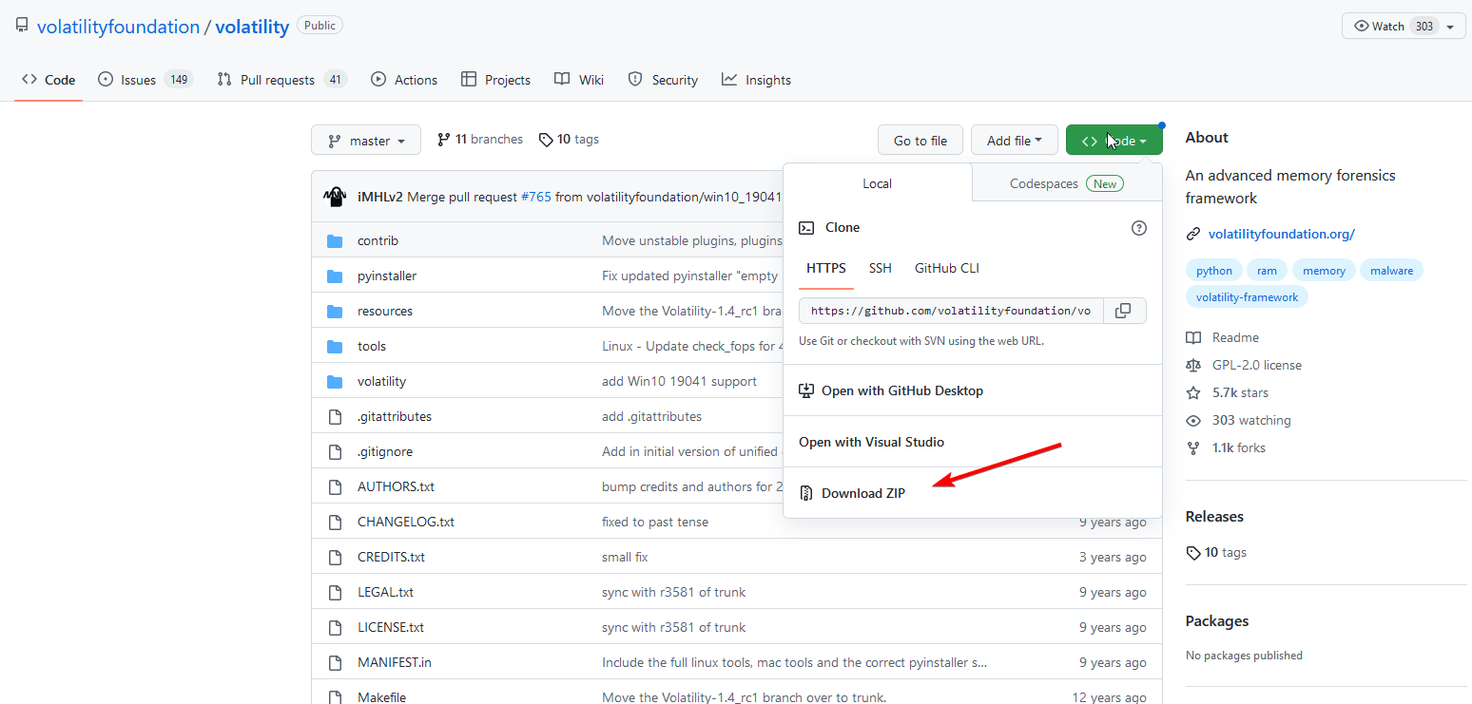Switch to the Code tab
Screen dimensions: 1472x704
pos(48,80)
